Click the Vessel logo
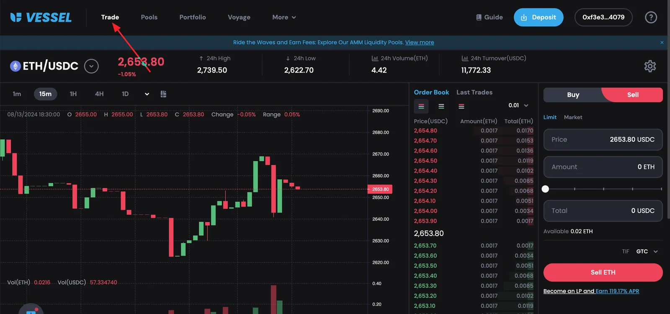The width and height of the screenshot is (670, 314). (41, 17)
